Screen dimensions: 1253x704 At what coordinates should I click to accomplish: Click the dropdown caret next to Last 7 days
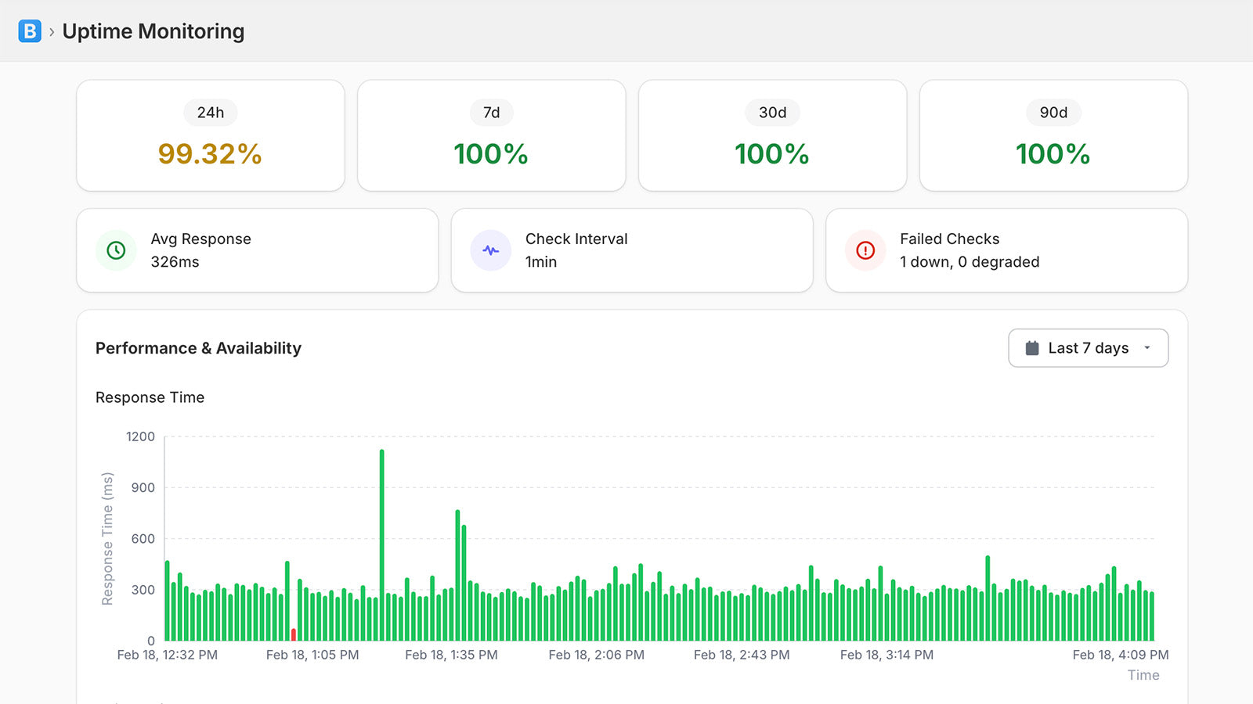coord(1148,348)
